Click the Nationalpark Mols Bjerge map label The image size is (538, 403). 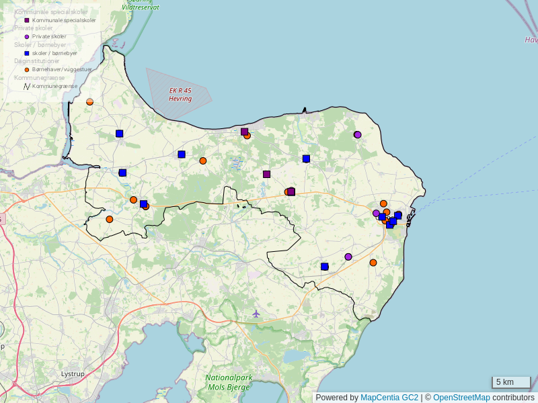point(229,382)
